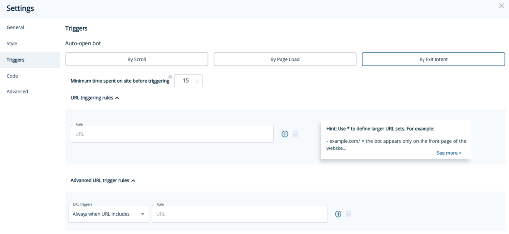Image resolution: width=509 pixels, height=234 pixels.
Task: Click the URL triggering Rule input field
Action: 172,134
